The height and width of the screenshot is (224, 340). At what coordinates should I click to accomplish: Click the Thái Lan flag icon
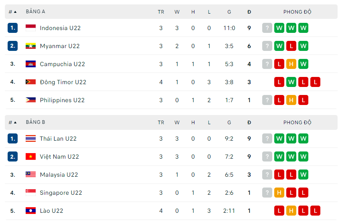[x=30, y=139]
